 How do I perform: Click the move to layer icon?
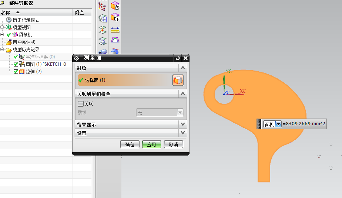[x=103, y=29]
